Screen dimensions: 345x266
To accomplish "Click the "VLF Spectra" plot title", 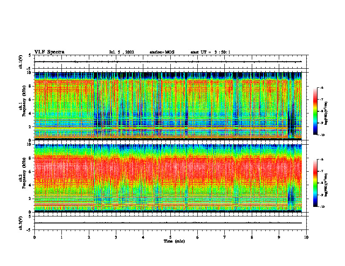I will pyautogui.click(x=49, y=52).
